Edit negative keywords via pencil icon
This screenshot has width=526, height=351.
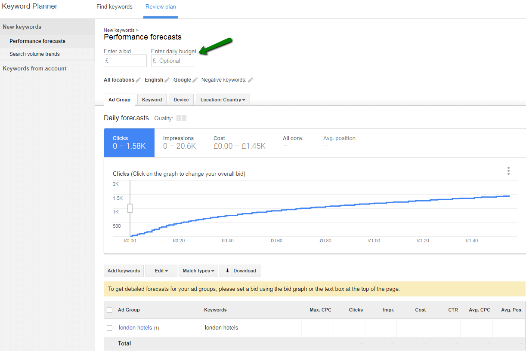pos(251,80)
